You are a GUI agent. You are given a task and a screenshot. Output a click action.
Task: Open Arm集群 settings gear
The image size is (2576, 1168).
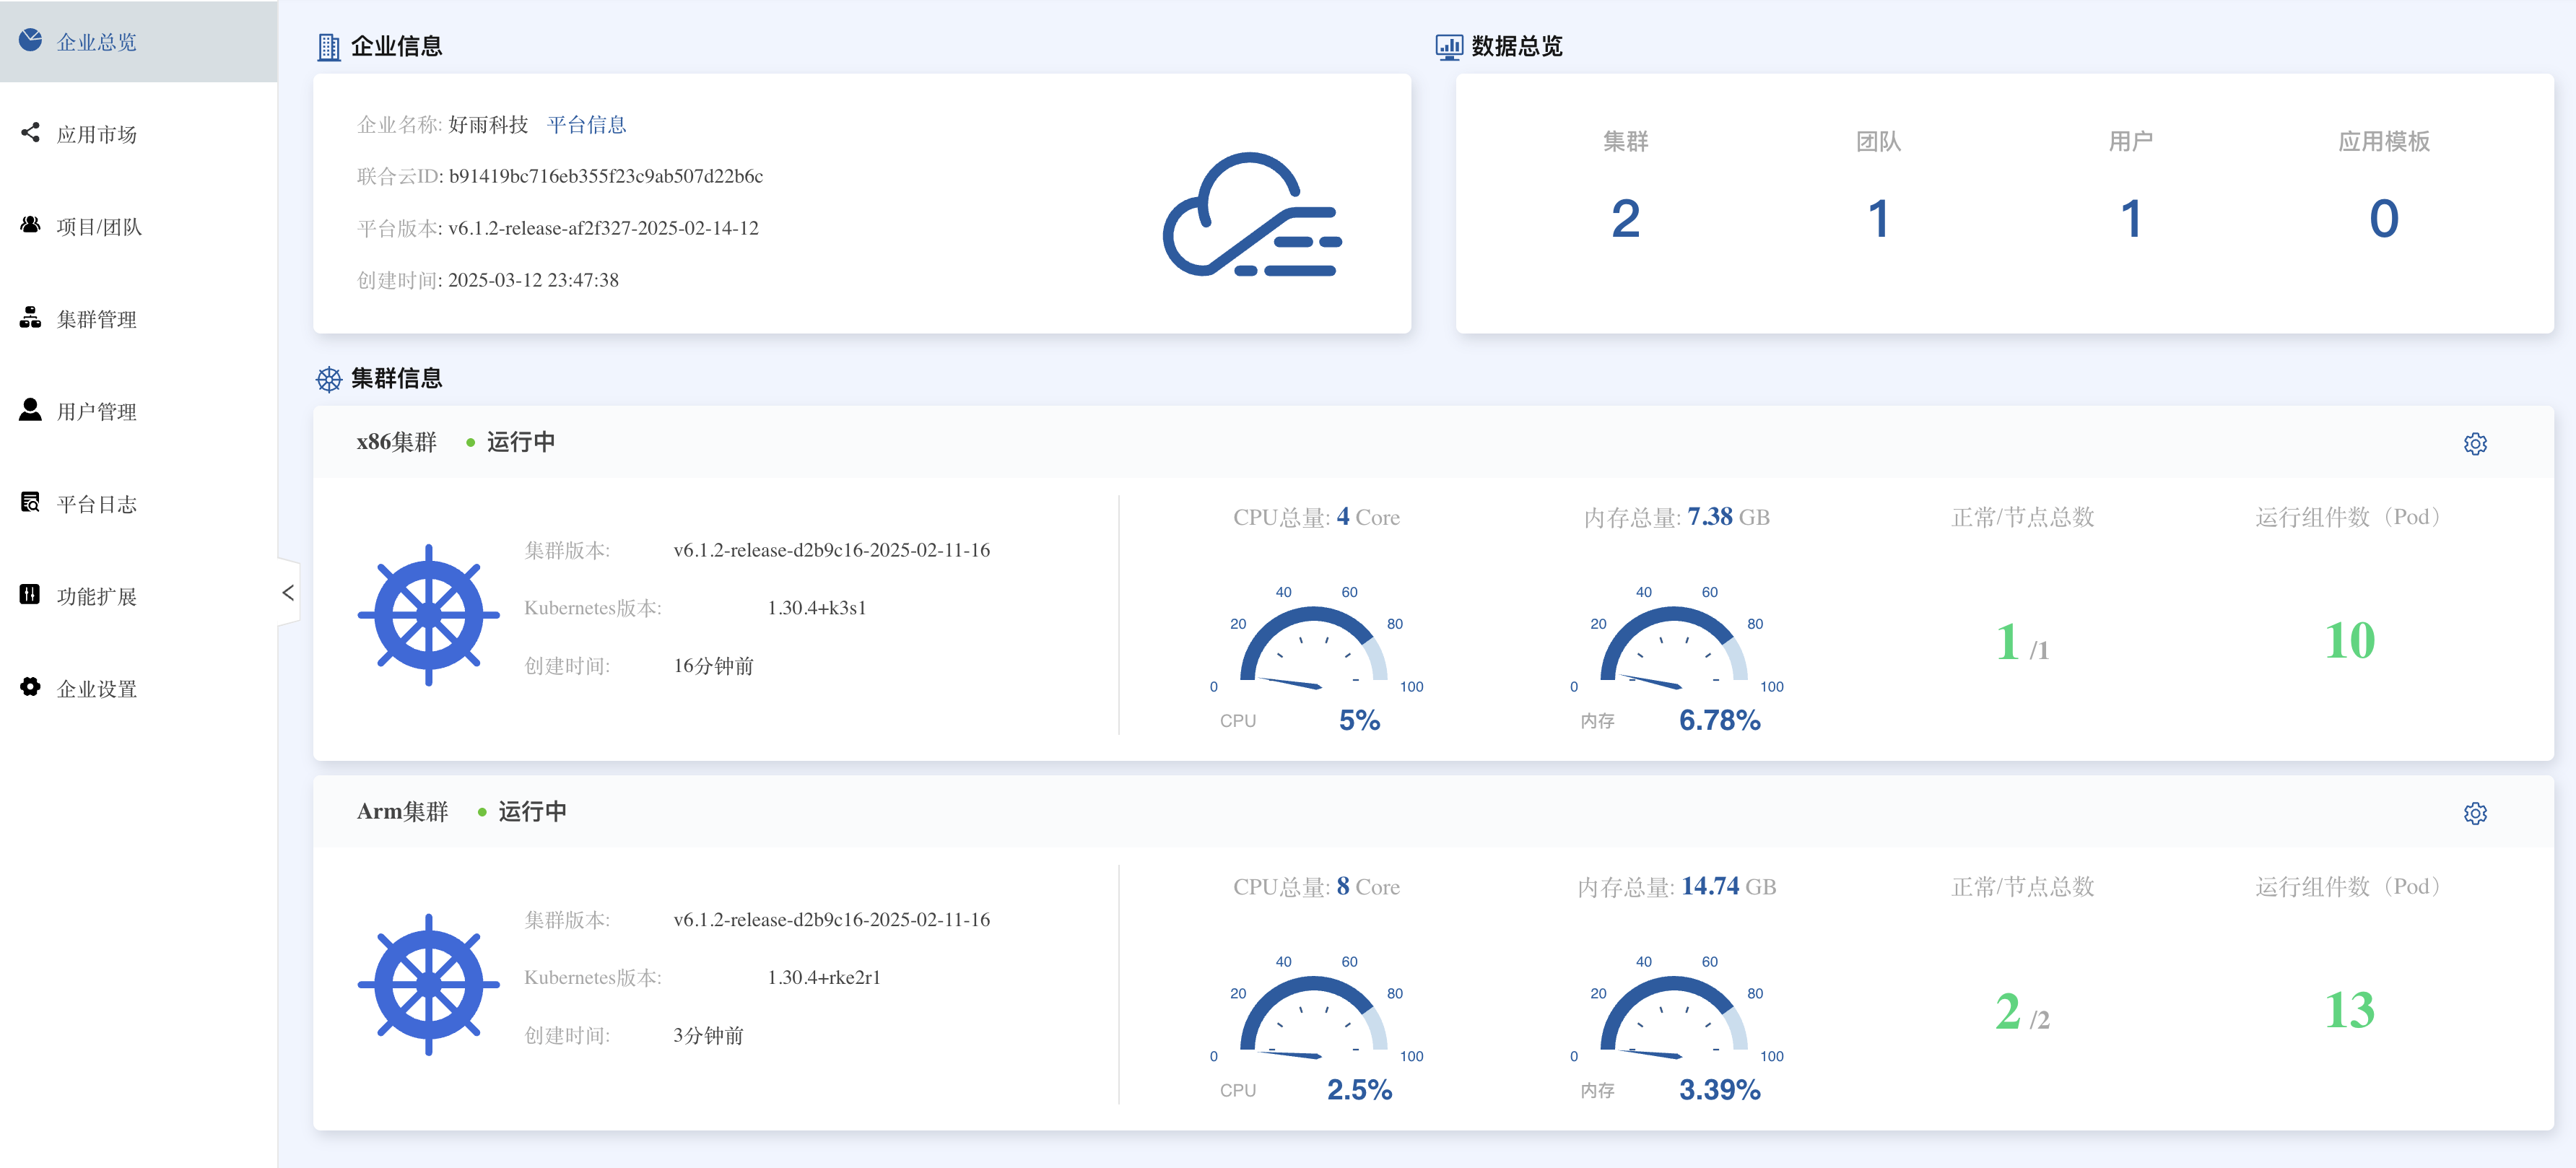[2474, 813]
